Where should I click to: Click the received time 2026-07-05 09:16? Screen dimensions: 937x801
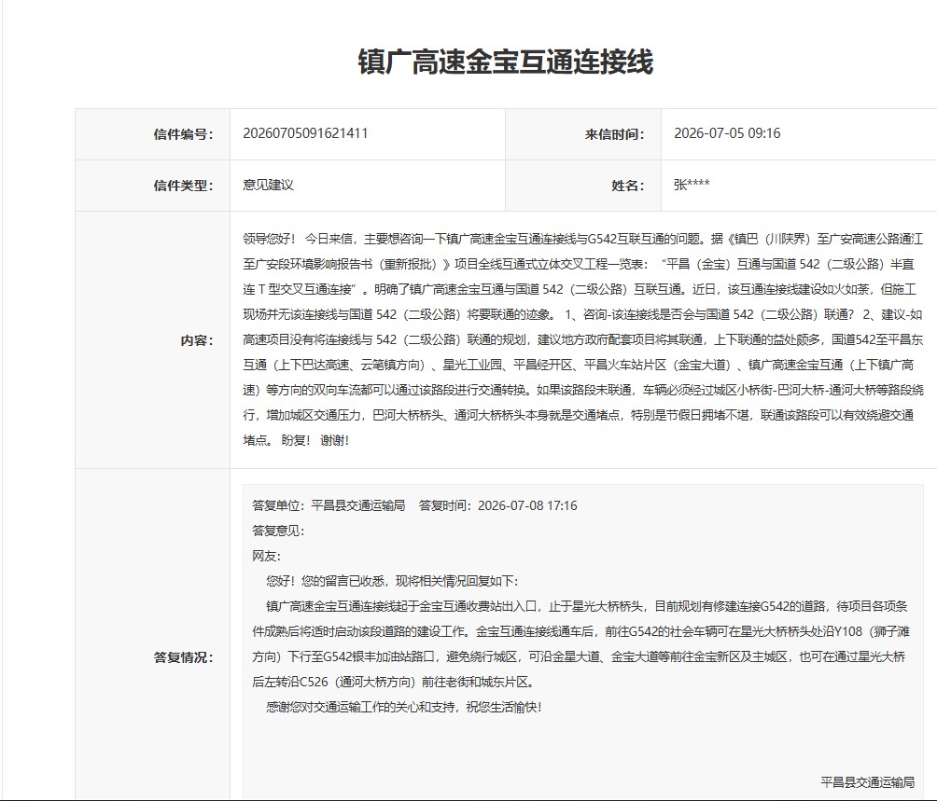727,133
